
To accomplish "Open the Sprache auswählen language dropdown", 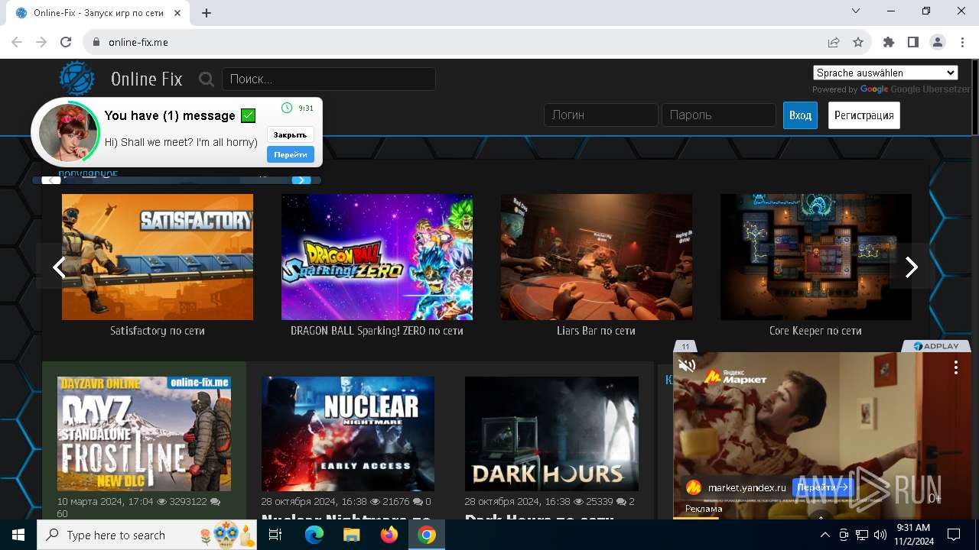I will (x=885, y=73).
